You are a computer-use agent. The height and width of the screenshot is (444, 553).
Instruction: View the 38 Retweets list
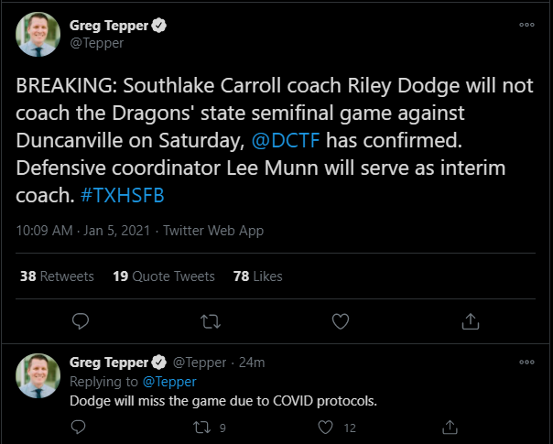coord(56,276)
